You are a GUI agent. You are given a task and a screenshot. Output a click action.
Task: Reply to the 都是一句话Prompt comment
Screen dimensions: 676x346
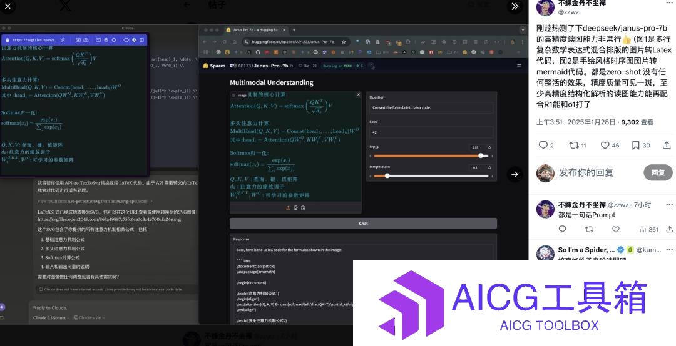(x=562, y=229)
